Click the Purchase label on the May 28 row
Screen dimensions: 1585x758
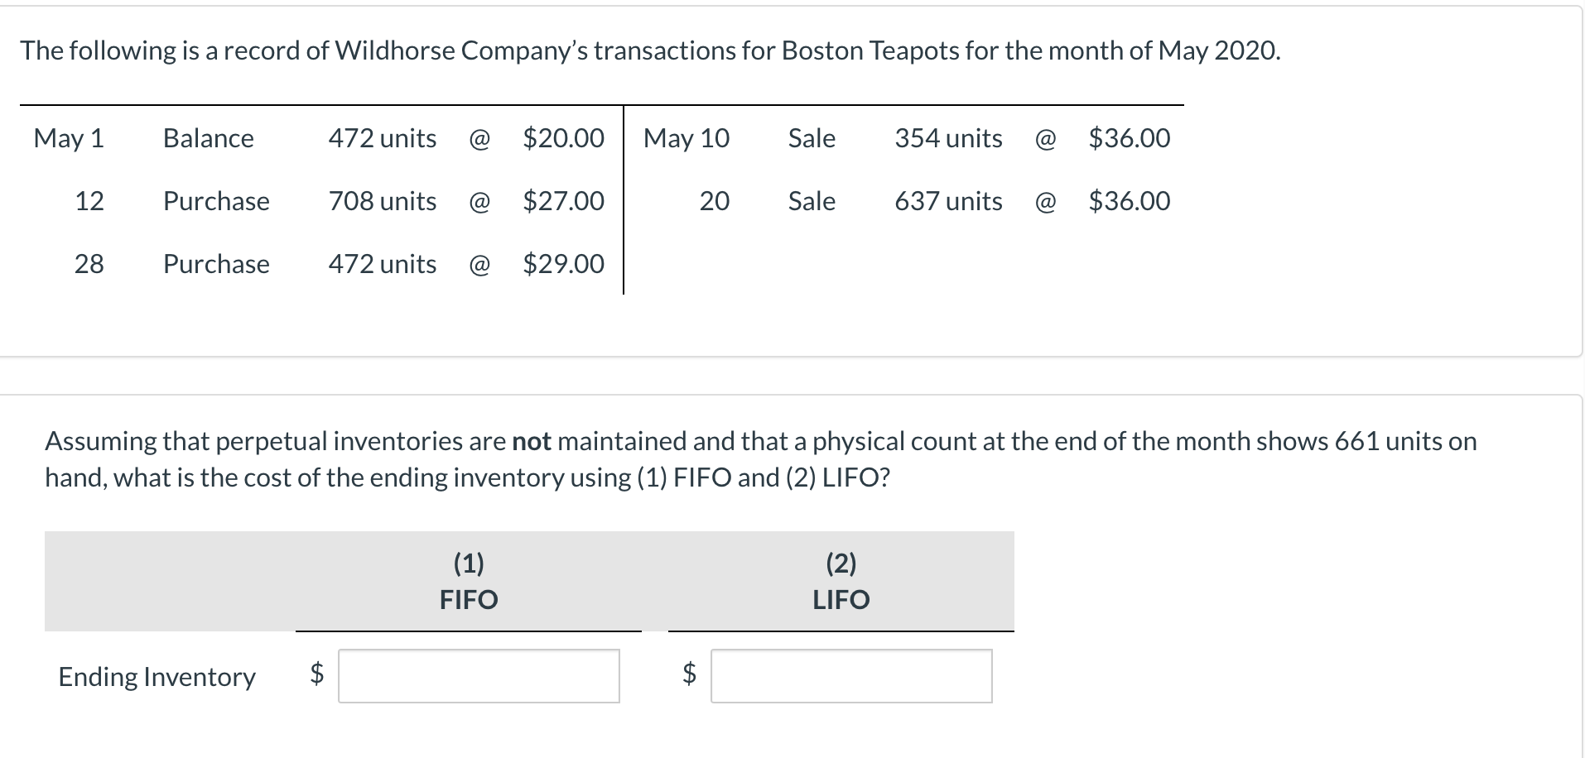point(216,264)
